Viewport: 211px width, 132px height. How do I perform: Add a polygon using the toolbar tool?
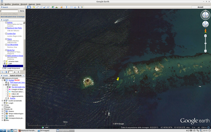(37, 7)
